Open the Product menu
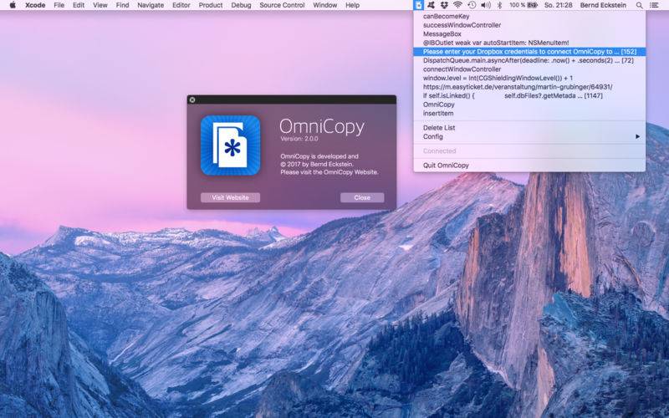The height and width of the screenshot is (418, 669). click(211, 5)
